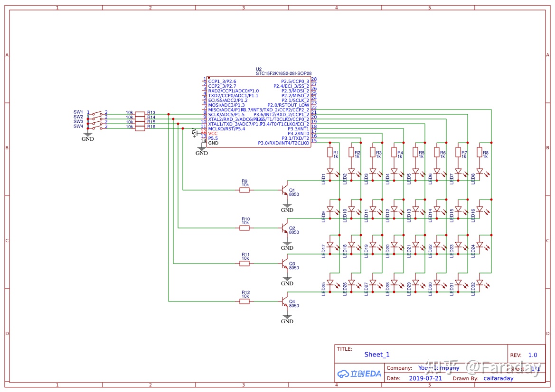
Task: Select the SW2 switch symbol
Action: pos(97,118)
